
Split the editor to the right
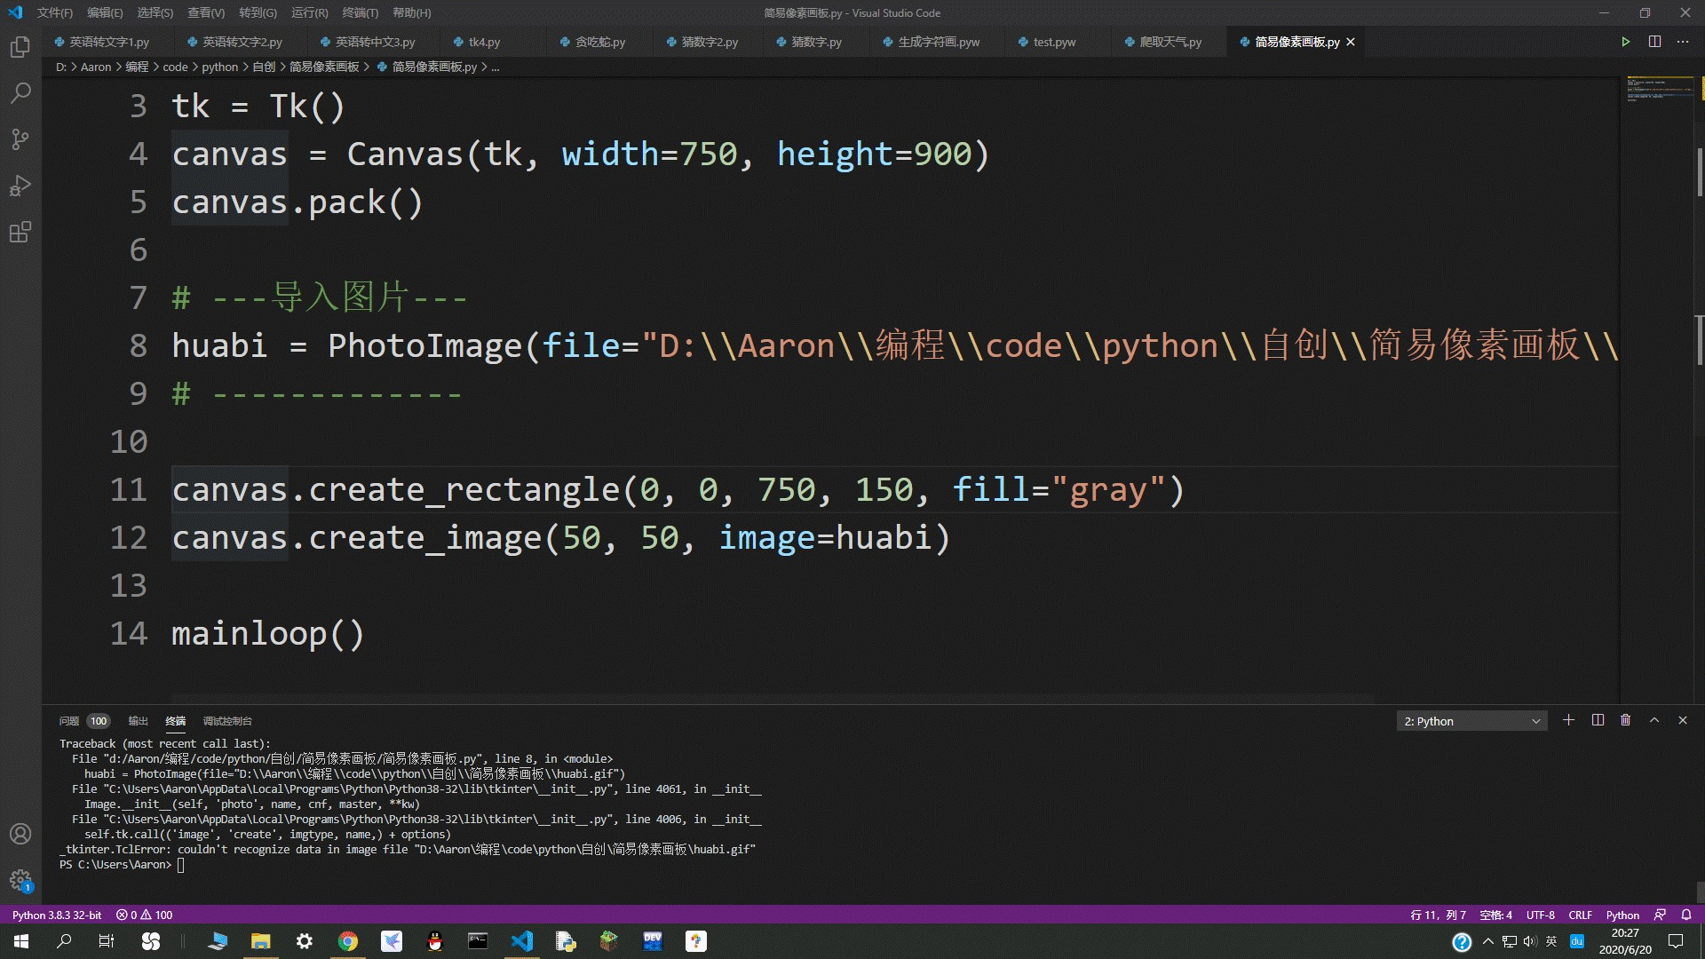(x=1654, y=42)
